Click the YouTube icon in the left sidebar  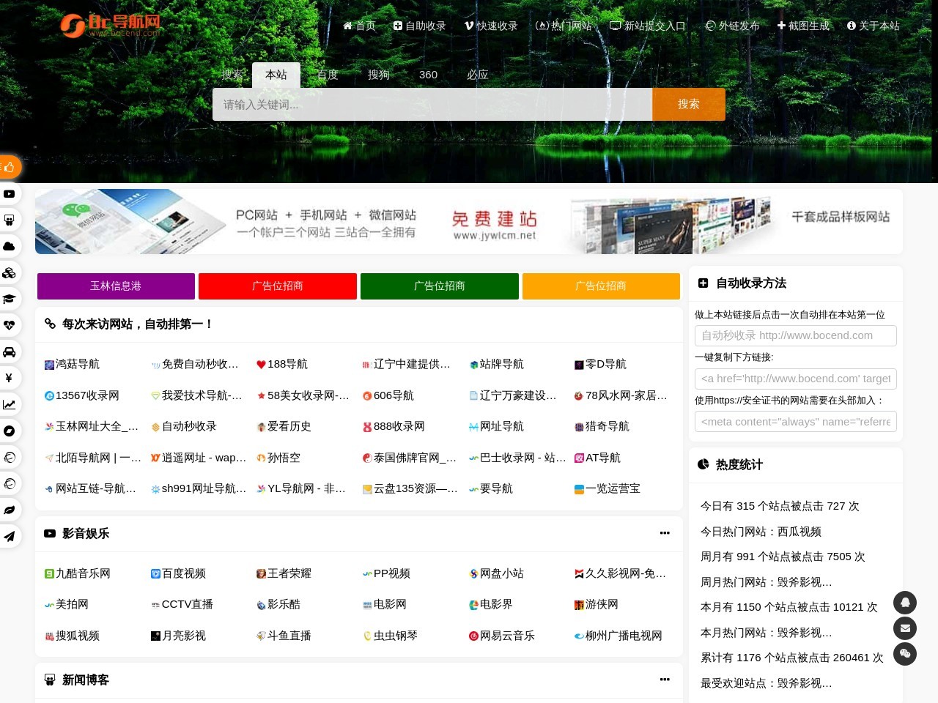10,193
